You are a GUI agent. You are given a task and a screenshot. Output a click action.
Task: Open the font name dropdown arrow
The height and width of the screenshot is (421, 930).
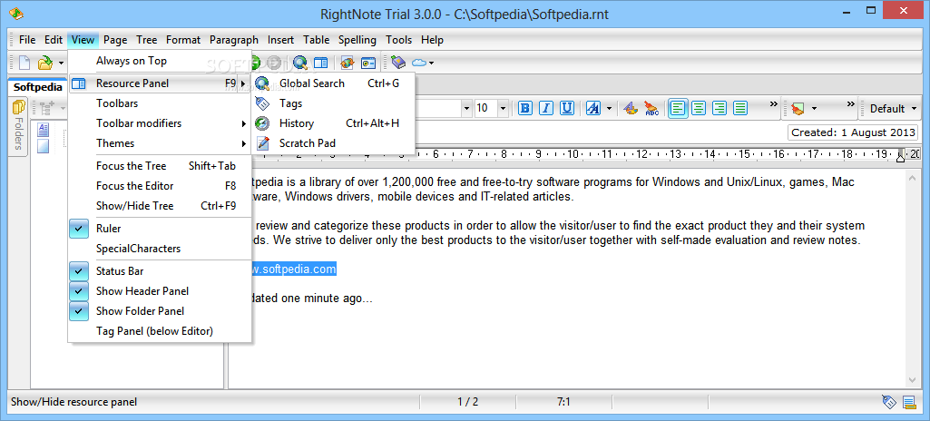(x=466, y=108)
